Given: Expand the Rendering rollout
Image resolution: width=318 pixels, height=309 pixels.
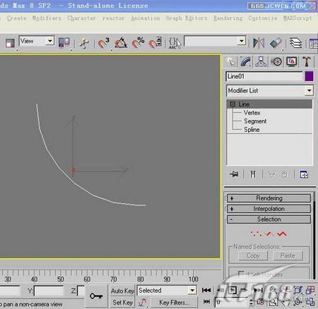Looking at the screenshot, I should 269,198.
